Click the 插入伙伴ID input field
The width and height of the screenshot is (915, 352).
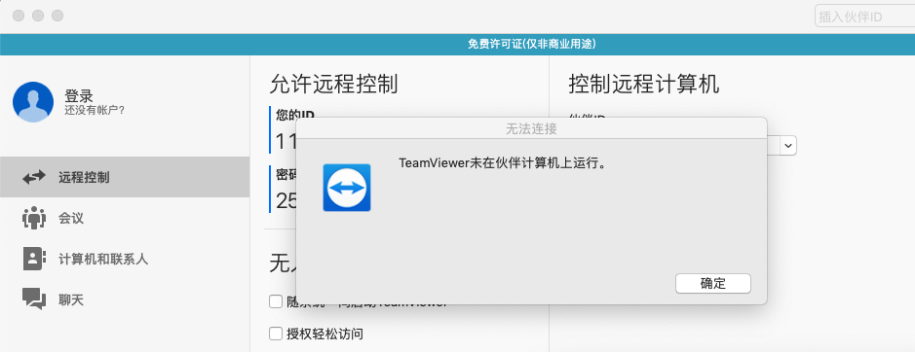864,17
